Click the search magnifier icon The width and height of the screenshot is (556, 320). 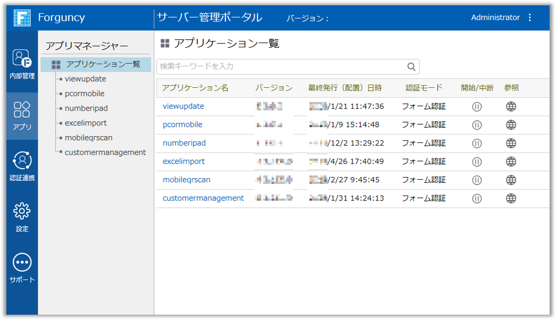411,67
